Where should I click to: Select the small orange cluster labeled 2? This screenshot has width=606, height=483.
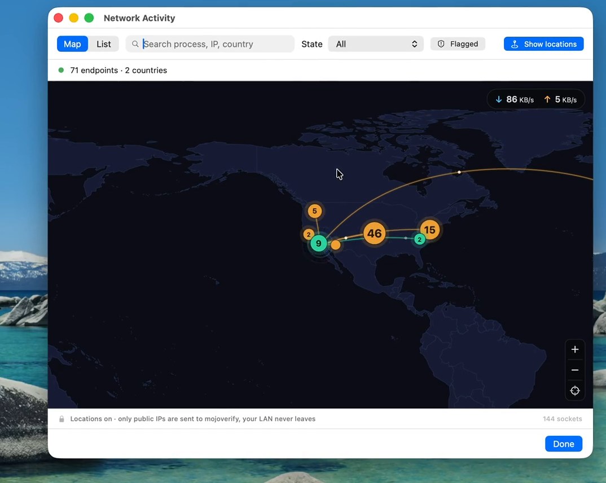pyautogui.click(x=309, y=235)
